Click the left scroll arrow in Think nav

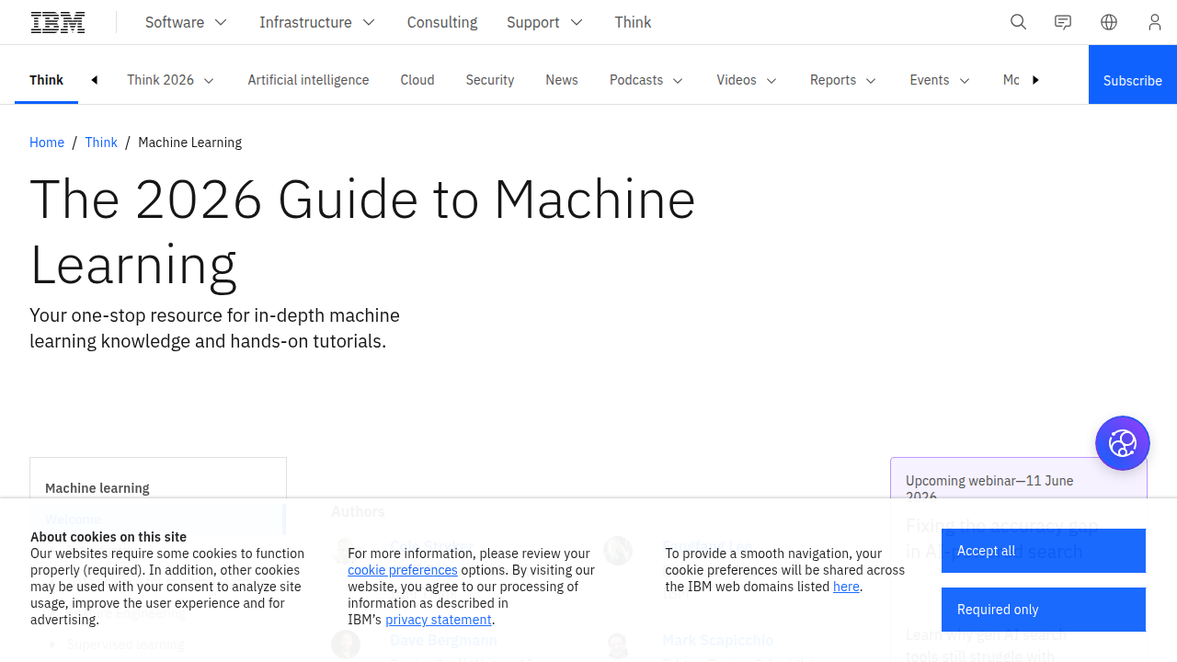coord(94,80)
